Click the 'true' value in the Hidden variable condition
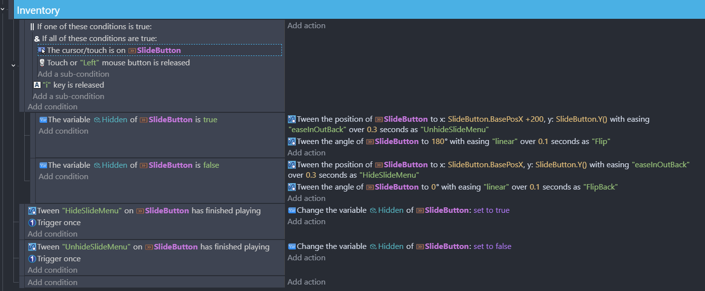The height and width of the screenshot is (291, 705). (x=210, y=120)
